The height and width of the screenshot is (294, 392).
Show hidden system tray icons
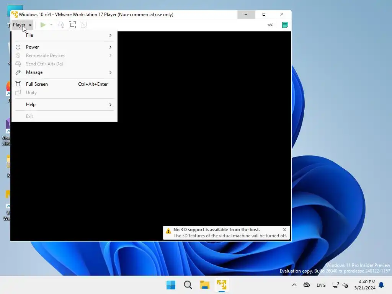tap(294, 285)
